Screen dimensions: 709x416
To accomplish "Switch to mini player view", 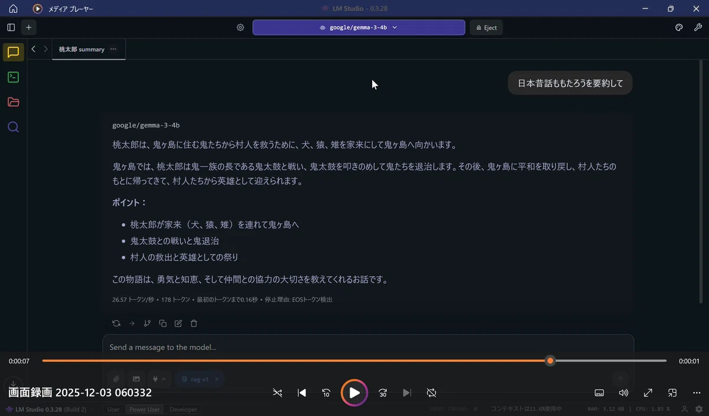I will point(672,392).
